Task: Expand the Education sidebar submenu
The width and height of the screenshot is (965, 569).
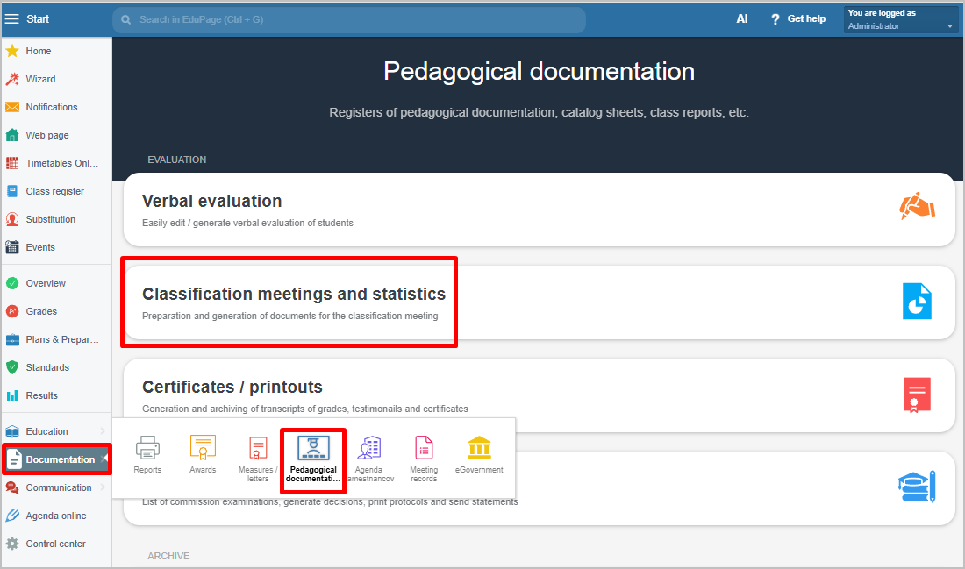Action: [103, 431]
